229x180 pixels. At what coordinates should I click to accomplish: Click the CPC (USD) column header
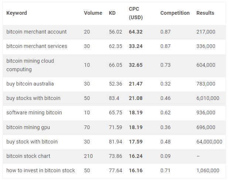pos(136,13)
